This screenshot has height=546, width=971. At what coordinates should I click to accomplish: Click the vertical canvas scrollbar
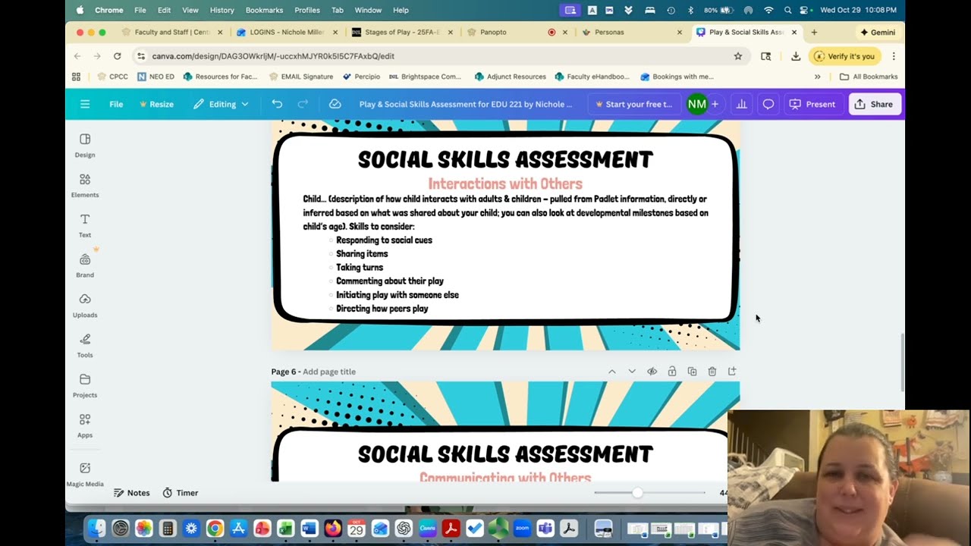[902, 362]
